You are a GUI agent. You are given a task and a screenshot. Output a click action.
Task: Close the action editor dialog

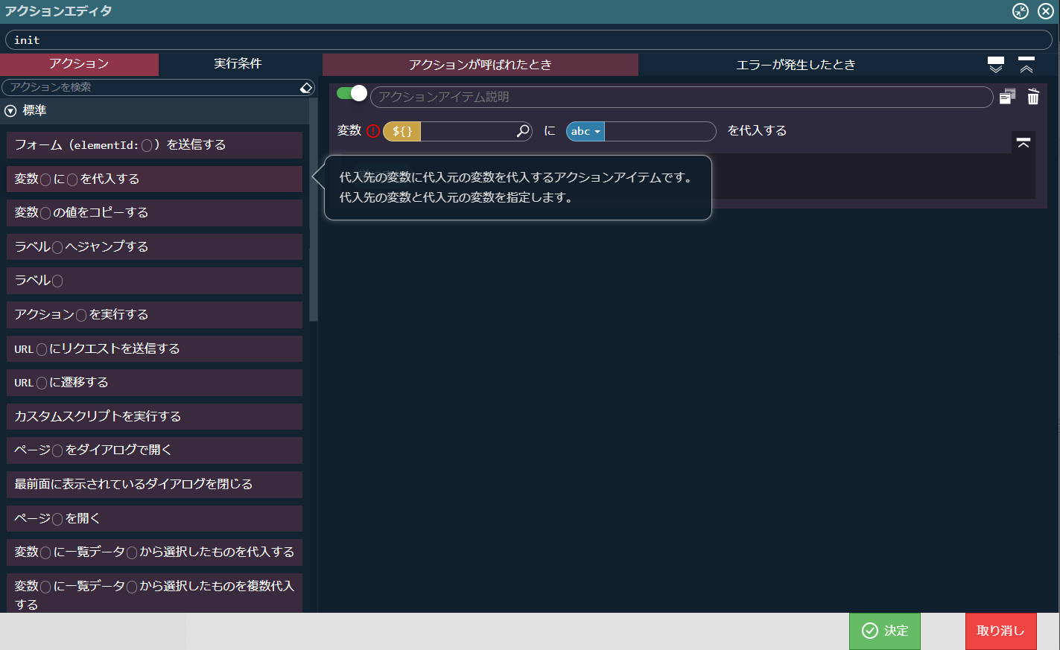click(x=1046, y=11)
